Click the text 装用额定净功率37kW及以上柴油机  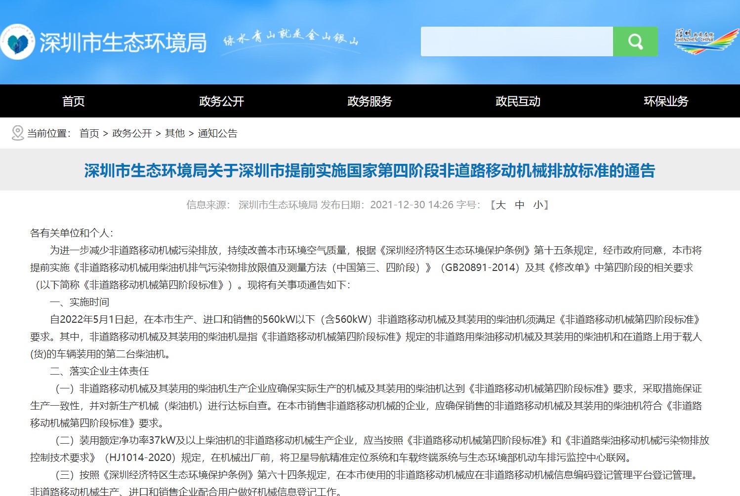point(162,440)
